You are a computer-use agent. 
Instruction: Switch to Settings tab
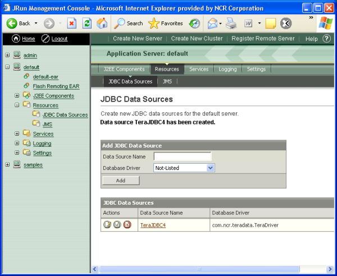point(256,69)
